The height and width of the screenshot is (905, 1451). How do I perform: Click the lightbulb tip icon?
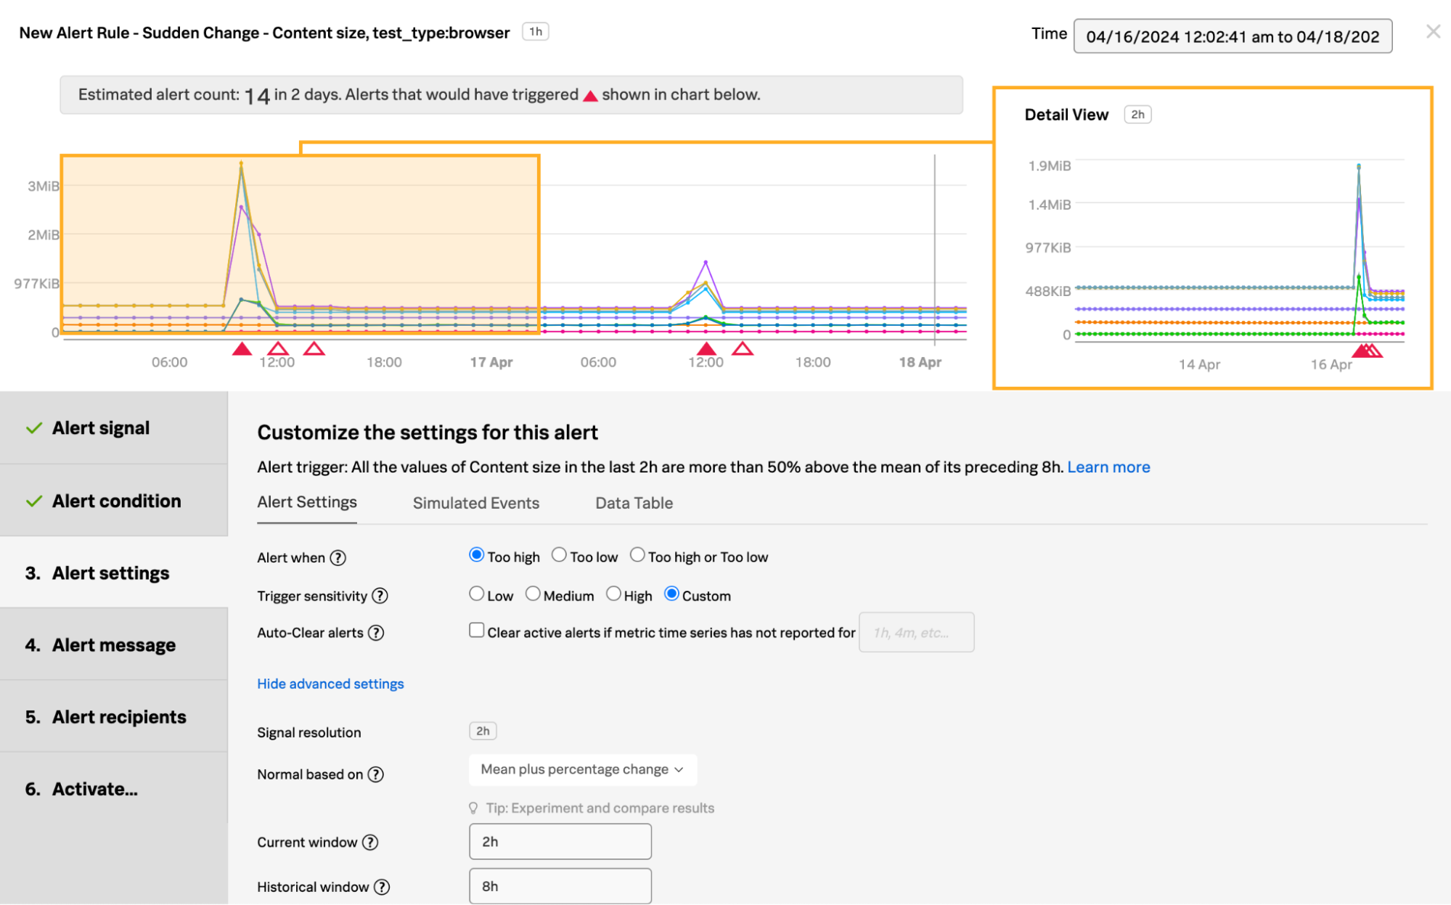pyautogui.click(x=473, y=808)
